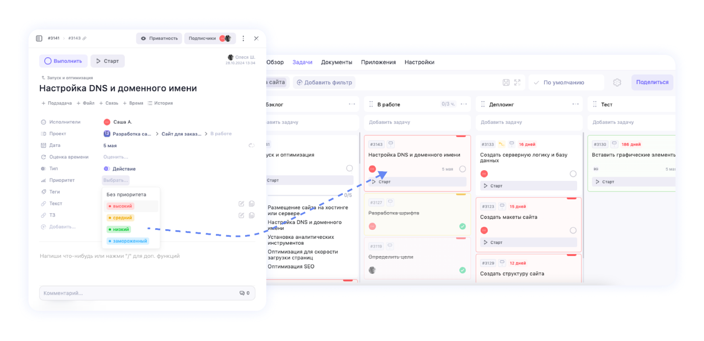Click the edit icon in the Текст row

click(241, 204)
